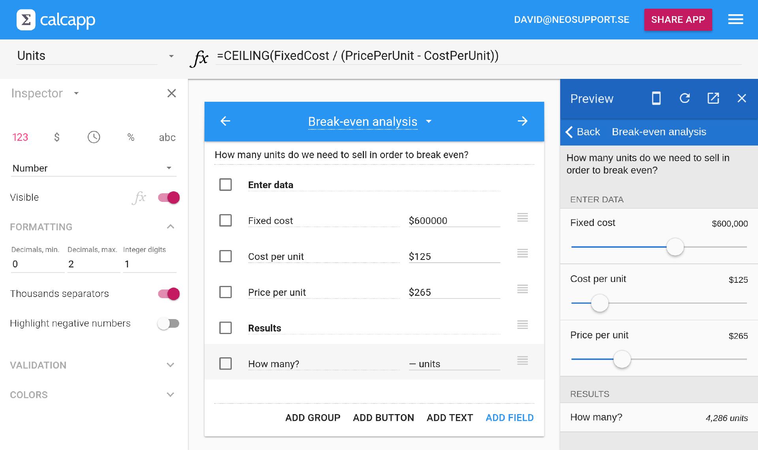Image resolution: width=758 pixels, height=450 pixels.
Task: Click the SHARE APP button
Action: [678, 20]
